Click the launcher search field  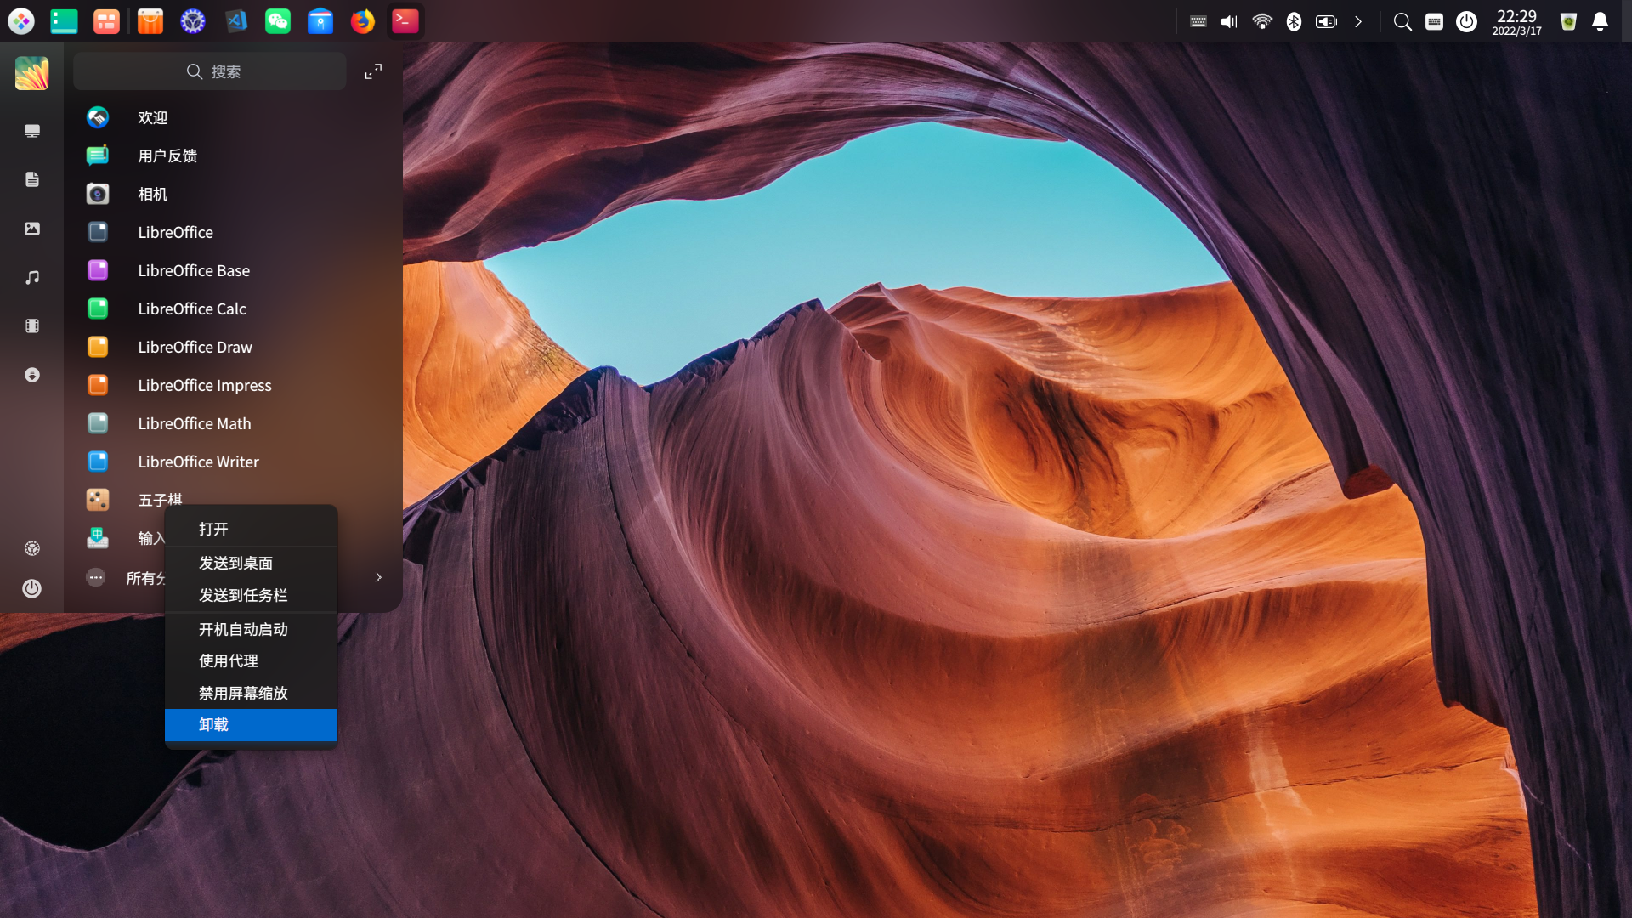tap(210, 71)
